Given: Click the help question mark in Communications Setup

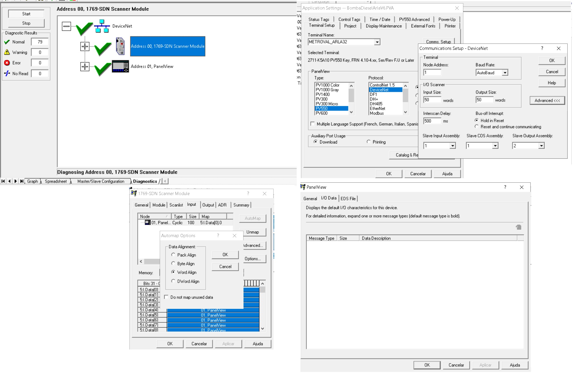Looking at the screenshot, I should (542, 48).
